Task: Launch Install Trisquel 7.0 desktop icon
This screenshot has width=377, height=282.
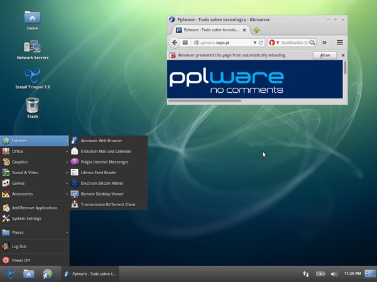Action: pos(33,78)
